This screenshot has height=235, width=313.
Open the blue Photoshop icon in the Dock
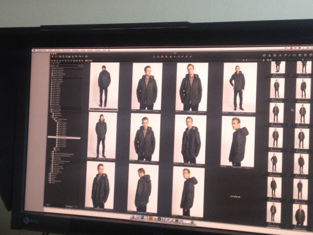point(143,218)
